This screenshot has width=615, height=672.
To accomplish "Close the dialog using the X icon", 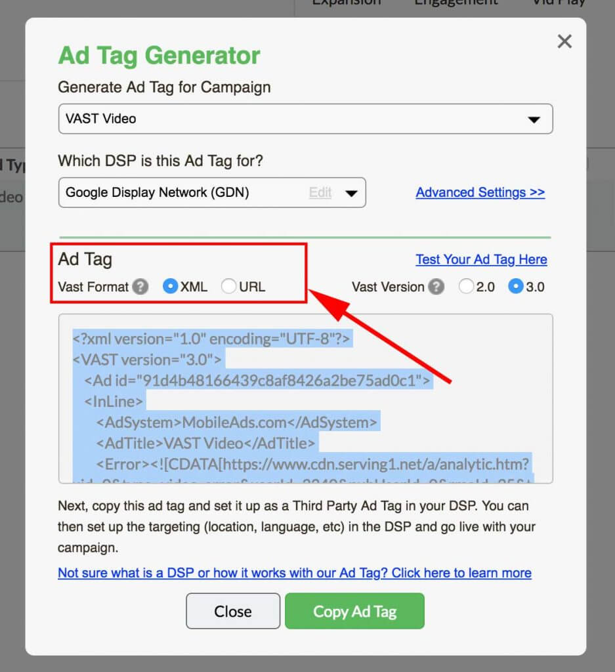I will point(564,42).
